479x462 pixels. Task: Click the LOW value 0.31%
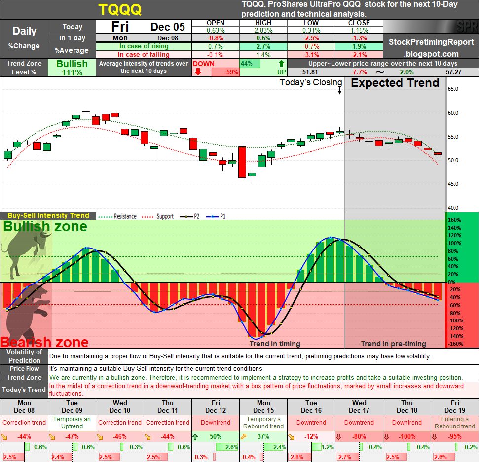[x=311, y=30]
